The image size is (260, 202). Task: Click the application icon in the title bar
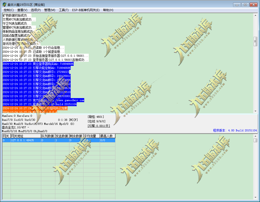5,5
